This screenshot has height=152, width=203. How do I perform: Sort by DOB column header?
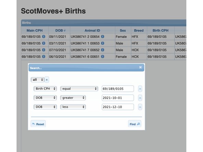point(59,30)
